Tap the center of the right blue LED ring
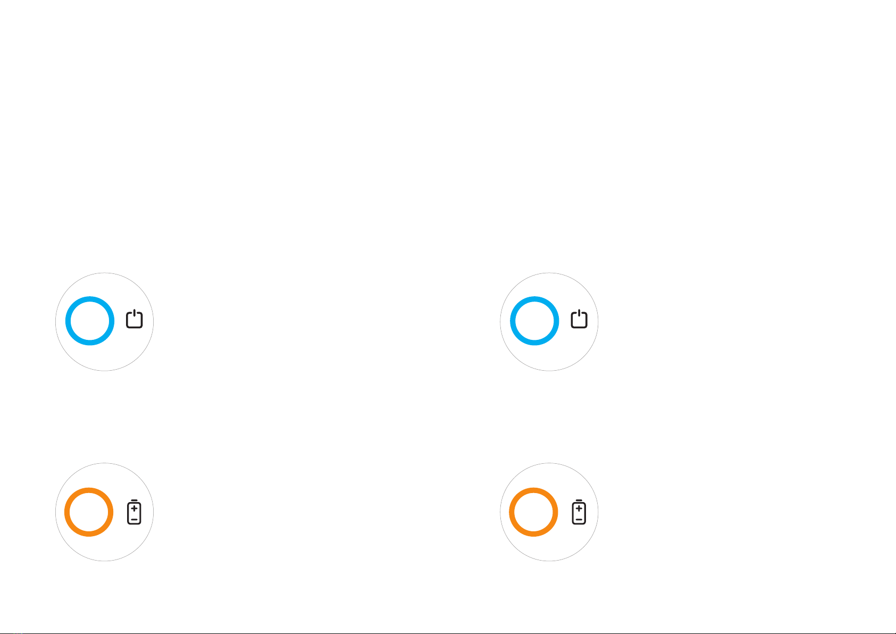The image size is (896, 634). pyautogui.click(x=534, y=321)
